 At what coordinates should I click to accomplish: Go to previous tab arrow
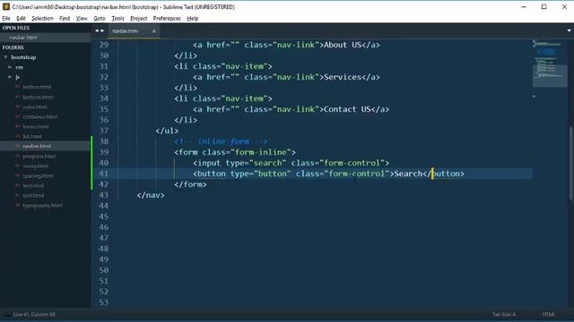coord(97,30)
